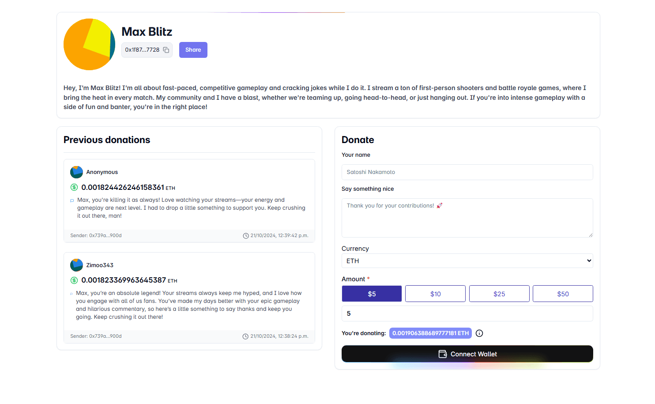
Task: Click the clock icon on 12:38:24 donation
Action: pos(245,336)
